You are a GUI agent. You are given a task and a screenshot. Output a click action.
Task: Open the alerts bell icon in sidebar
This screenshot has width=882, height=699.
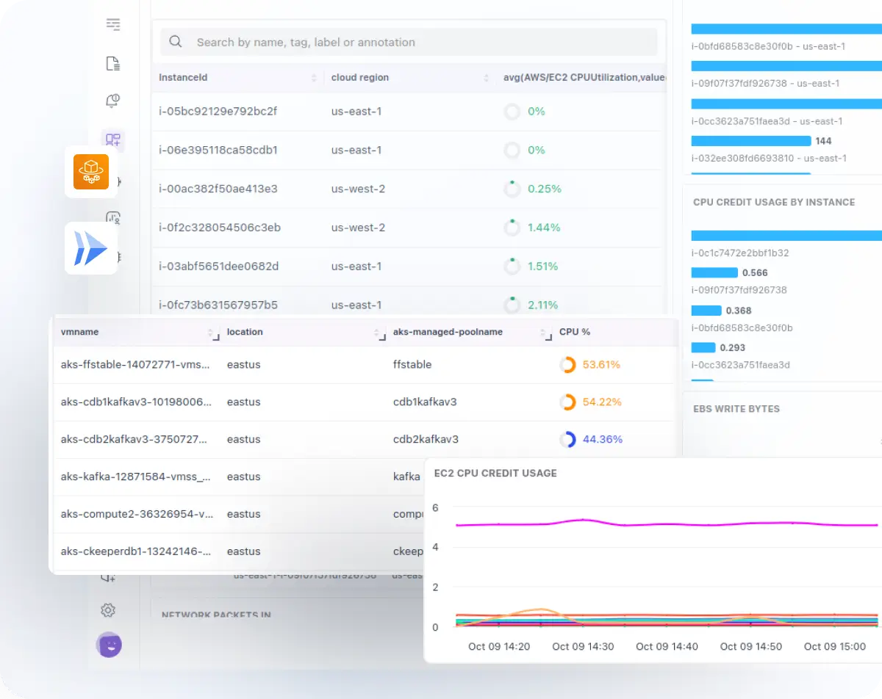click(x=113, y=101)
